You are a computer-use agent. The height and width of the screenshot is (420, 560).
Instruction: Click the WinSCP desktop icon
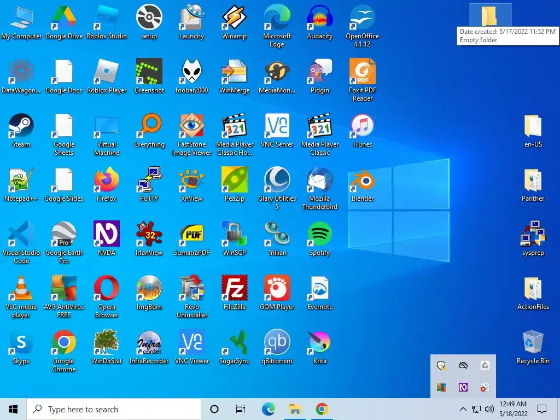click(234, 238)
